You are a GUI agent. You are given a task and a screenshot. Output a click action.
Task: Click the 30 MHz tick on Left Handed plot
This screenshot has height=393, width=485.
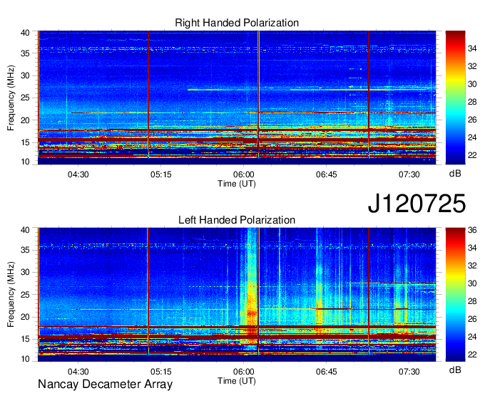click(x=25, y=272)
